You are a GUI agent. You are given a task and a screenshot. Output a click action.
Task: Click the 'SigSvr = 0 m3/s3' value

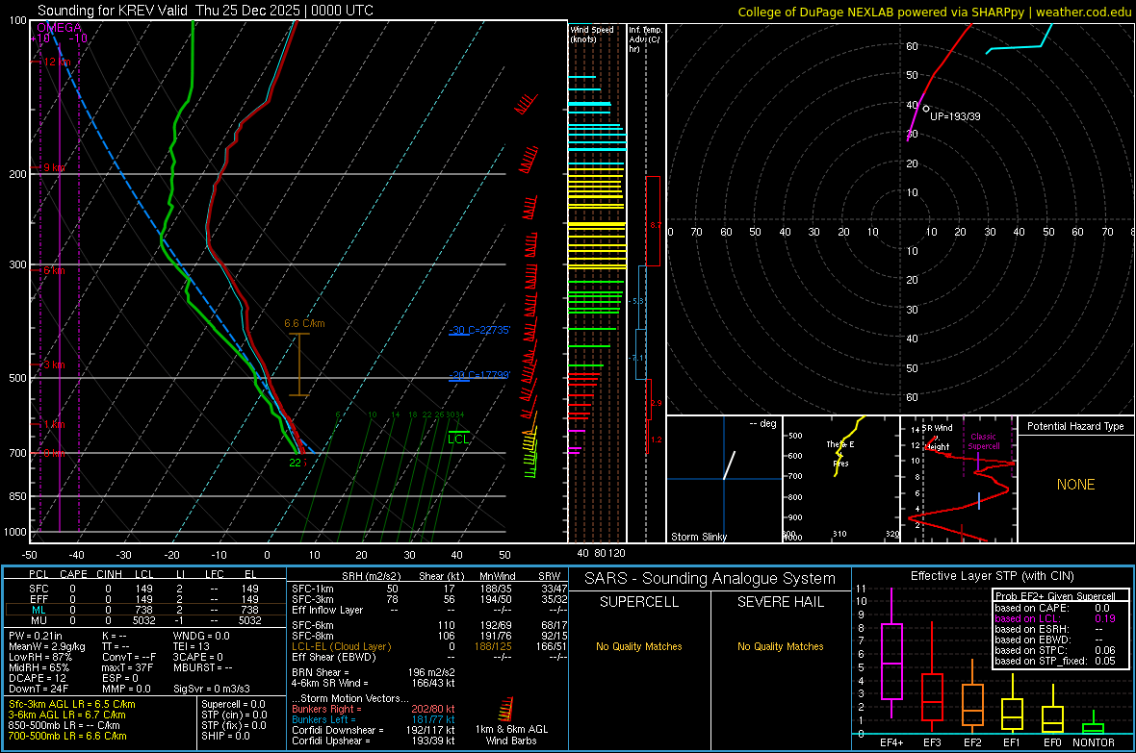tap(212, 689)
